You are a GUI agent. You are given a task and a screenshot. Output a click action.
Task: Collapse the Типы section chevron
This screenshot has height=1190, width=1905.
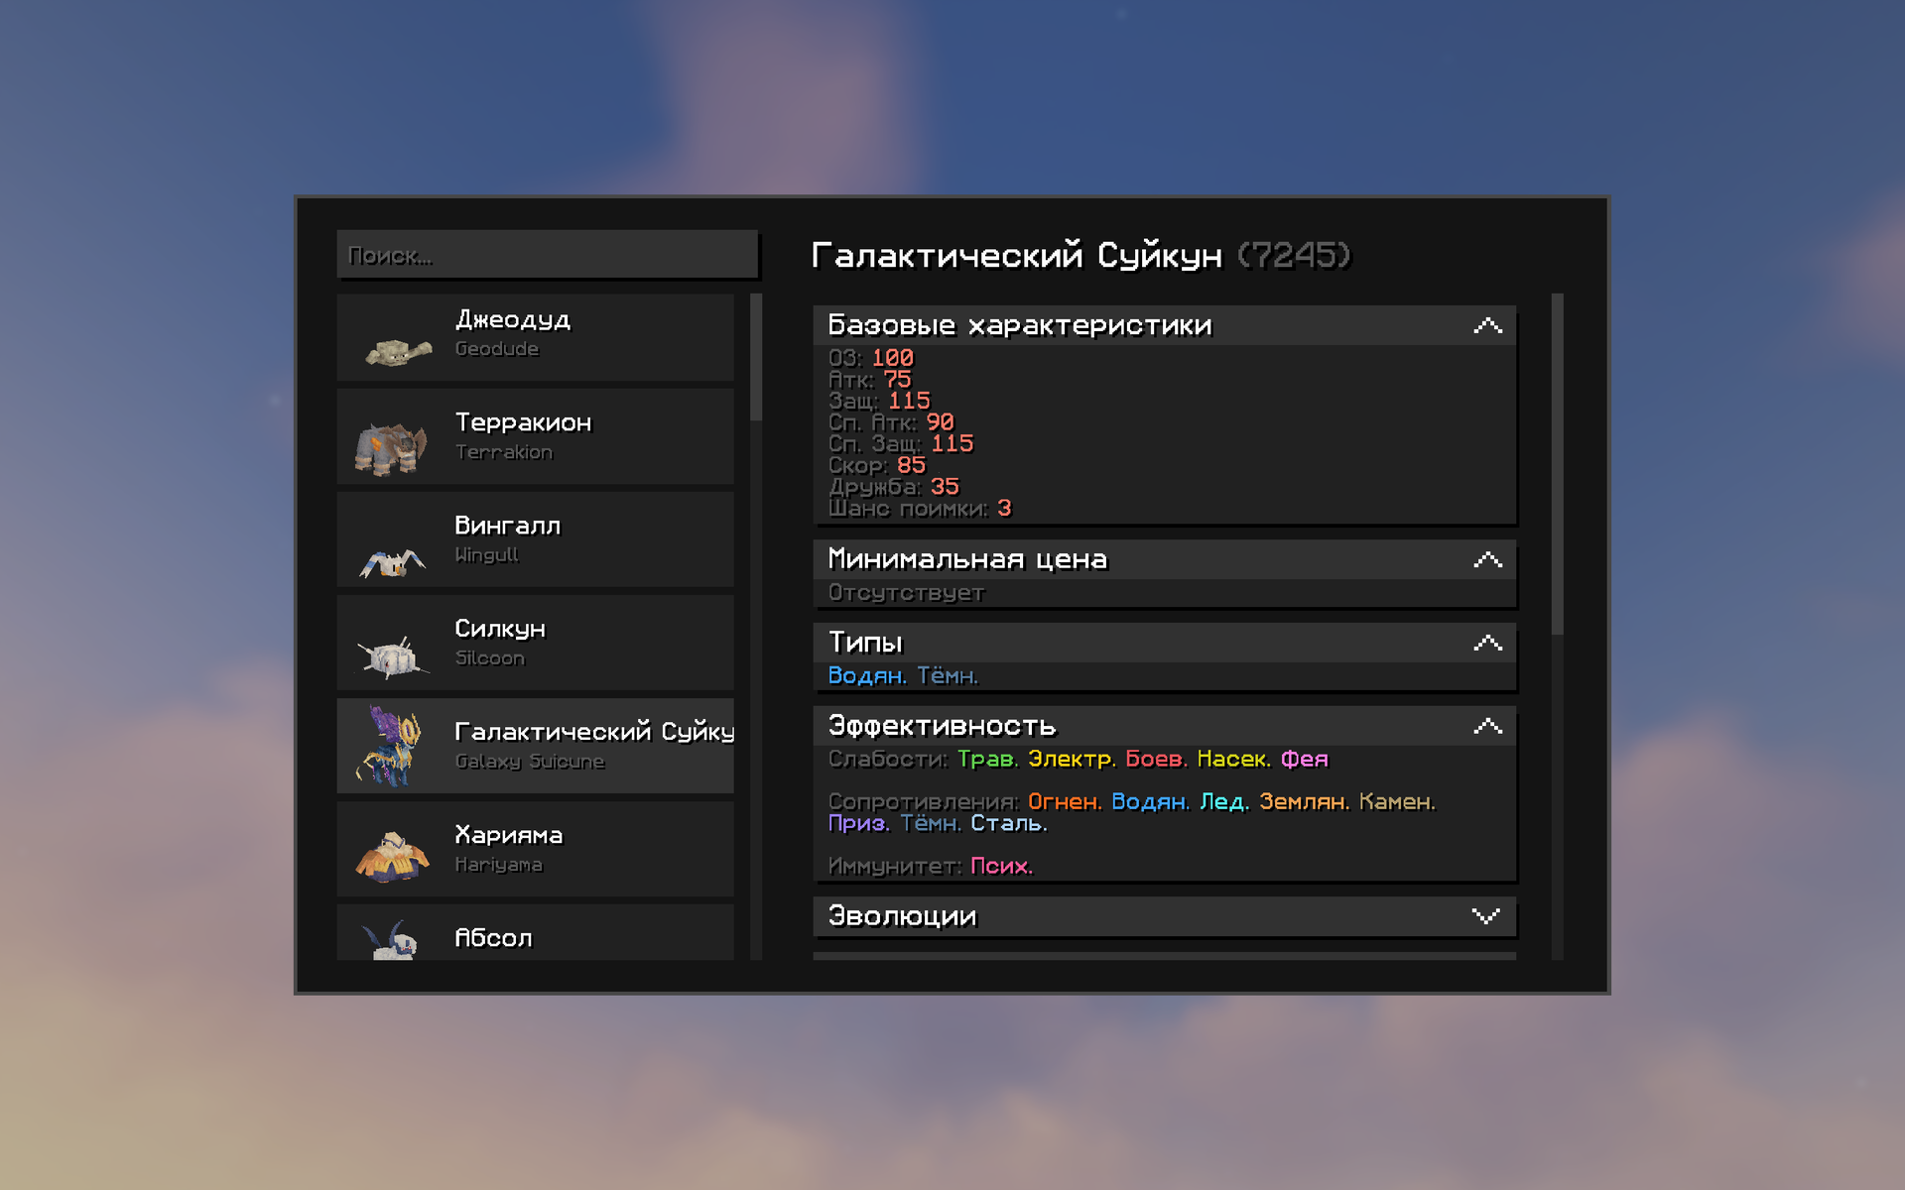point(1487,643)
